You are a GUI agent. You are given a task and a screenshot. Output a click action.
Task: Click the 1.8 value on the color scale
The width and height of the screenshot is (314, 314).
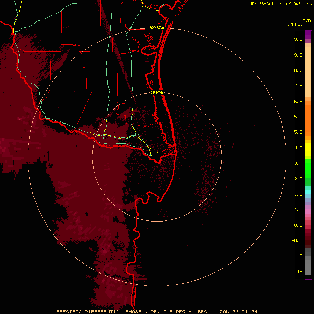298,194
